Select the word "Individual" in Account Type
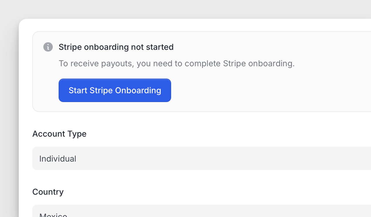The image size is (371, 217). [x=58, y=159]
